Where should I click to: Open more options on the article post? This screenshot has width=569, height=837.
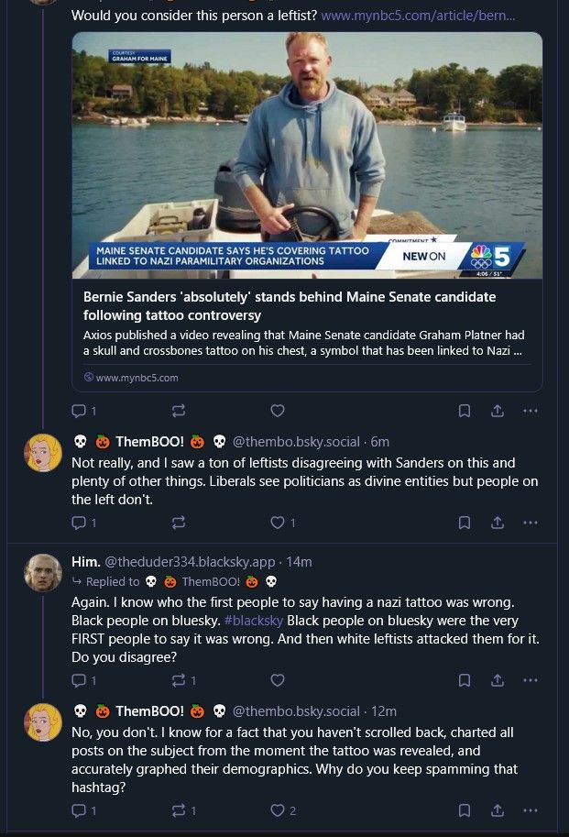[530, 411]
